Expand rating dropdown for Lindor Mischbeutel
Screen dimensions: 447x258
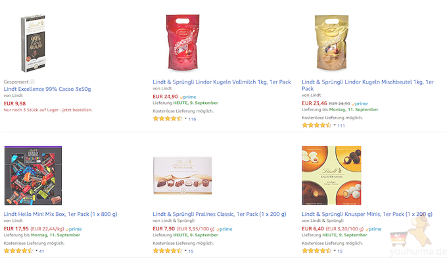(x=335, y=125)
